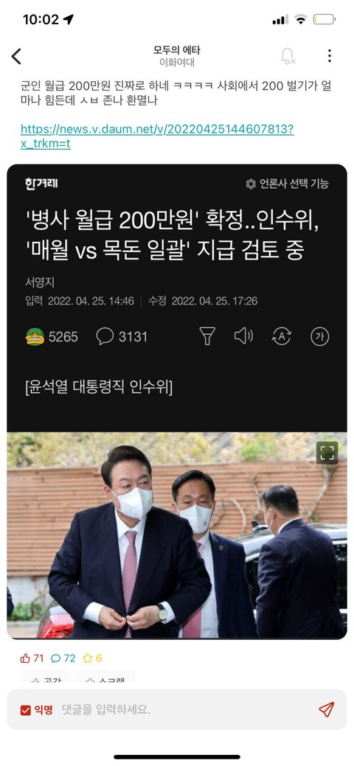Tap the speaker listen-aloud icon
The image size is (354, 766).
pyautogui.click(x=243, y=336)
